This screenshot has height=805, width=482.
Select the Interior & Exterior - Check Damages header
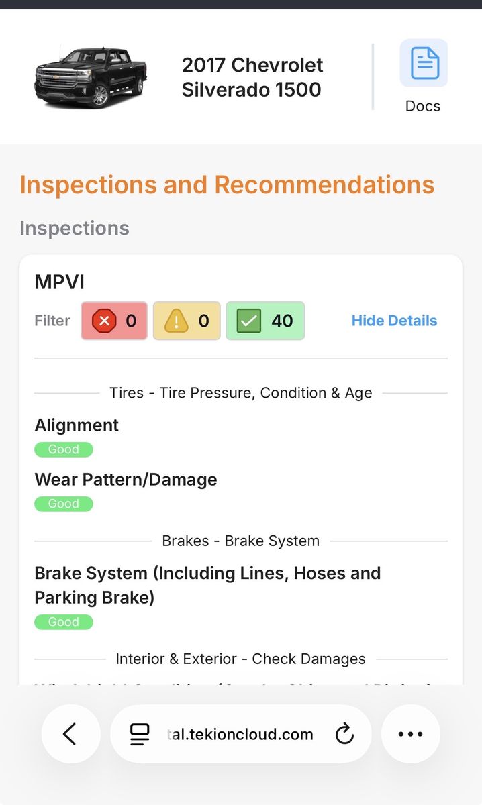(x=240, y=659)
